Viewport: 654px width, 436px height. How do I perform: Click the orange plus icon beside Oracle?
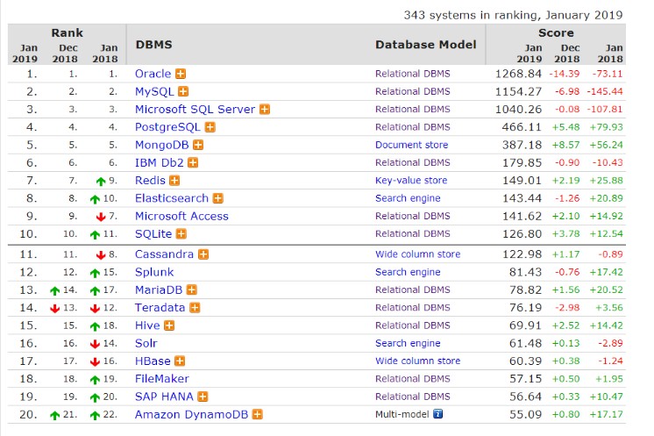tap(181, 74)
